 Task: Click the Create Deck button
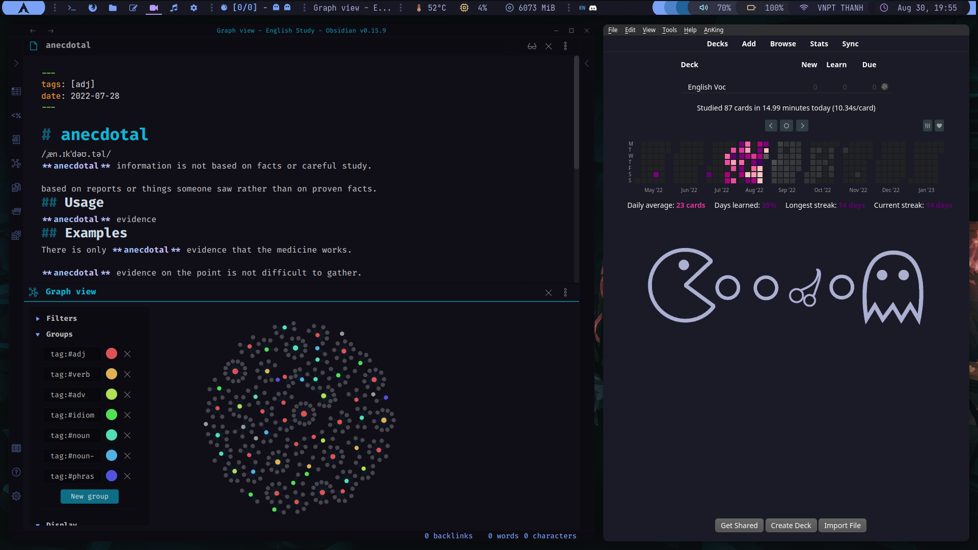(x=791, y=526)
